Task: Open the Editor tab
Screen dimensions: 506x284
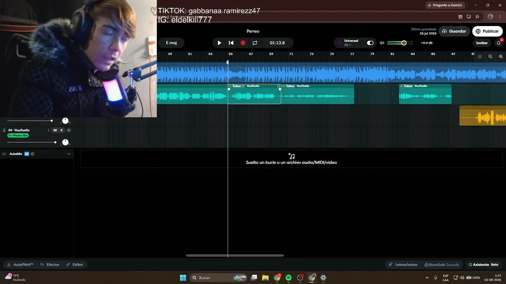Action: pos(75,265)
